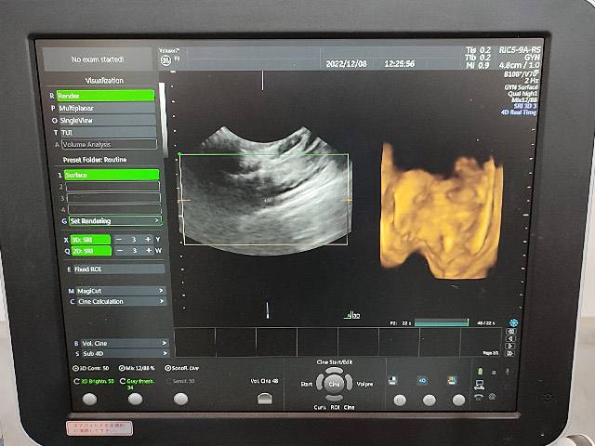Click the teal cine memory progress bar

(442, 322)
